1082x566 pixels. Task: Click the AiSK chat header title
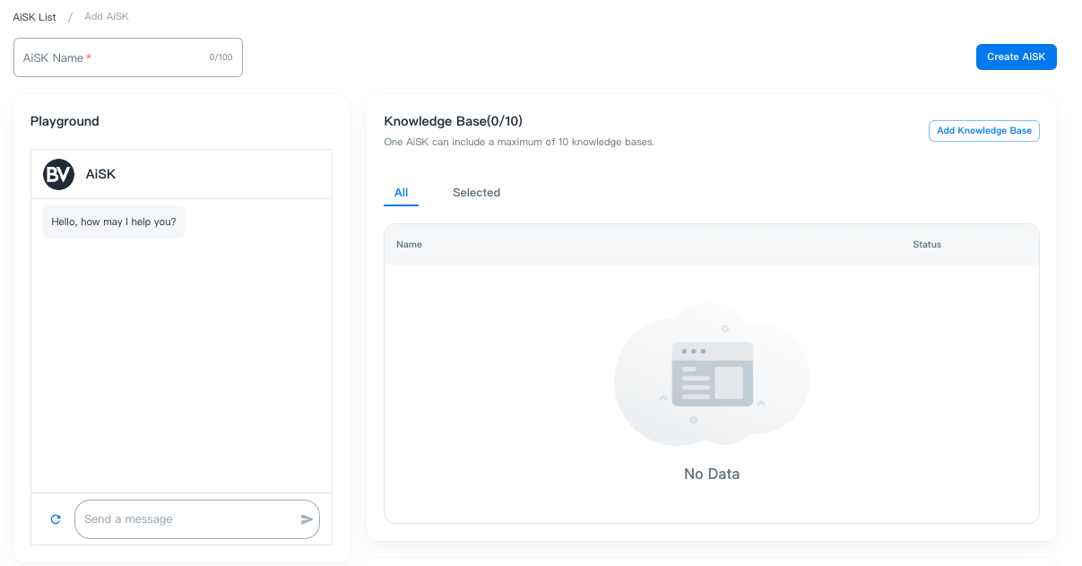point(100,174)
